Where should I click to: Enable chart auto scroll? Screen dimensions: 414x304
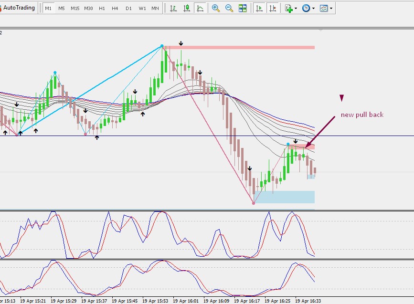[x=259, y=8]
